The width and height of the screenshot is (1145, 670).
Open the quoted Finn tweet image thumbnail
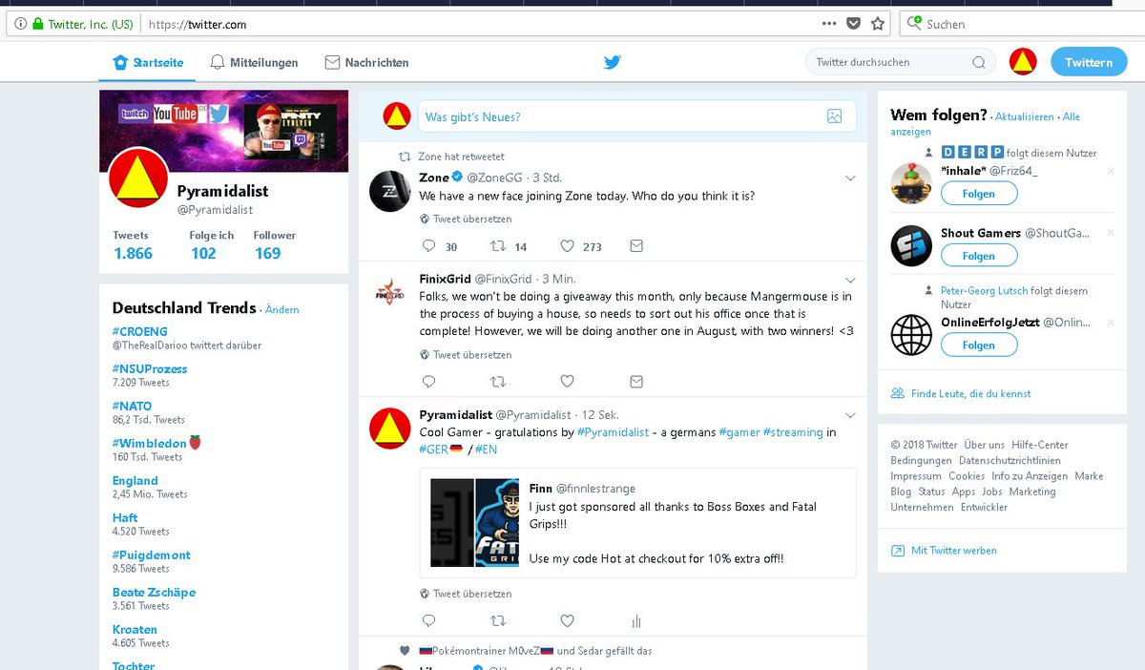tap(474, 522)
